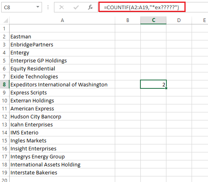Select the Icahn Enterprises cell

[62, 124]
